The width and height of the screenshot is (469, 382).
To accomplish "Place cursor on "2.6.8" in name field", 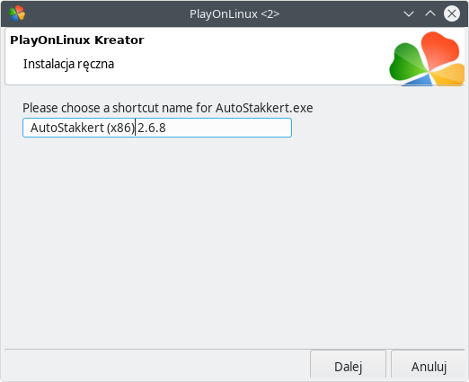I will [152, 128].
